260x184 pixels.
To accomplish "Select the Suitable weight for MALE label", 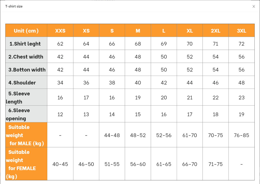I will pos(25,135).
